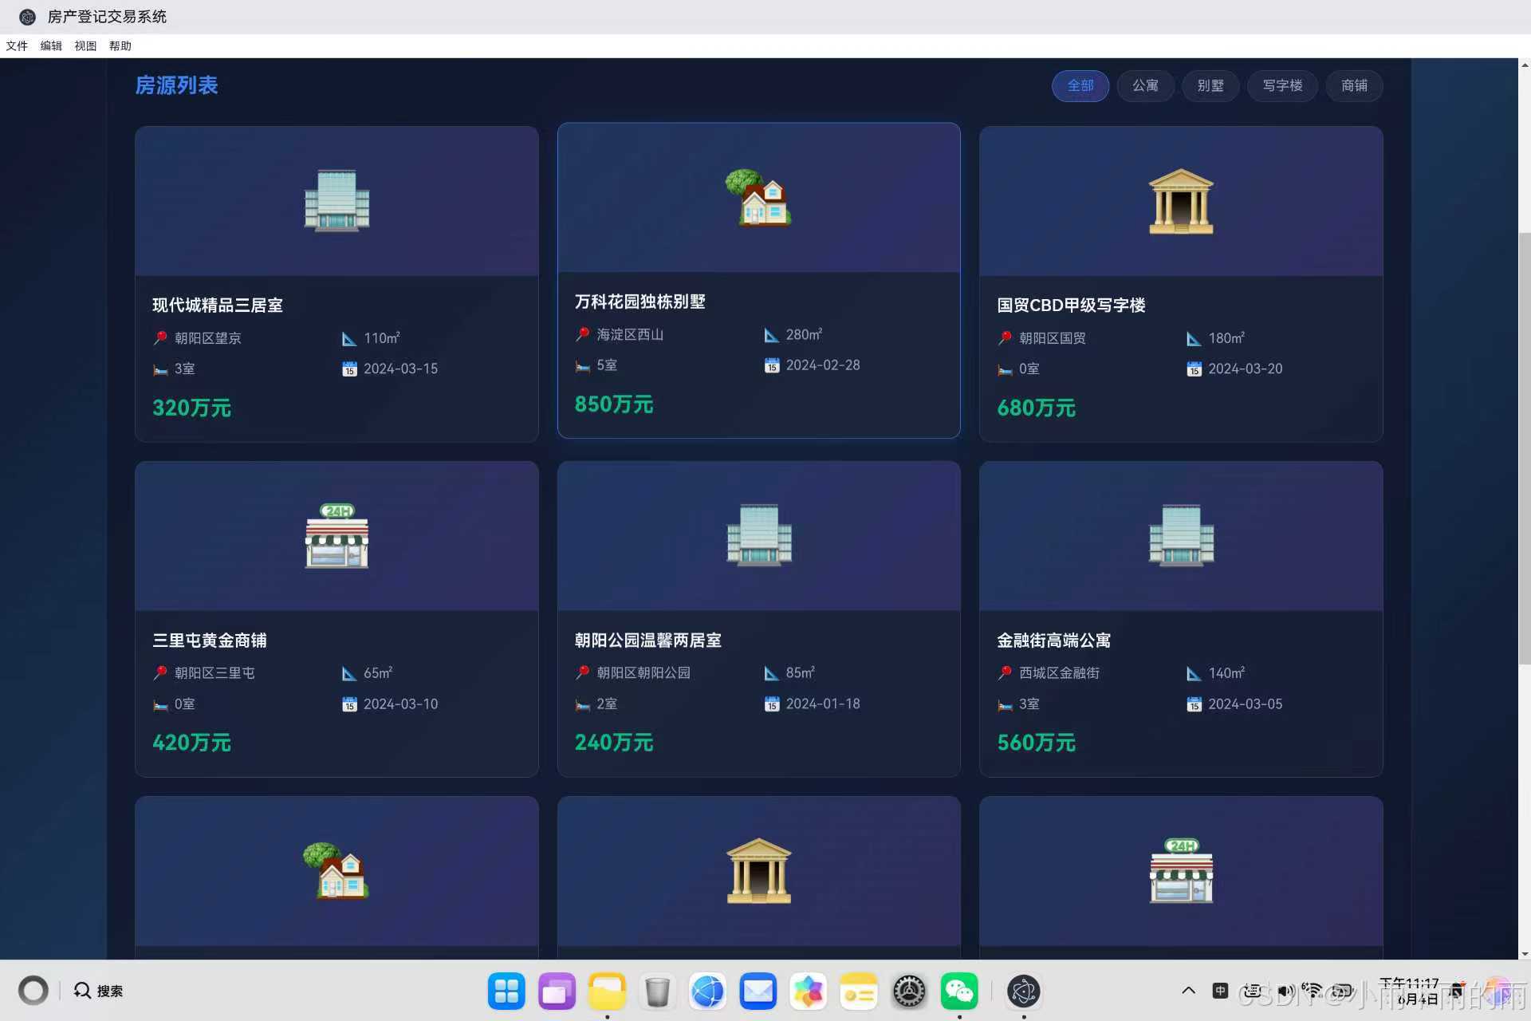Open the browser globe icon in taskbar

(707, 991)
